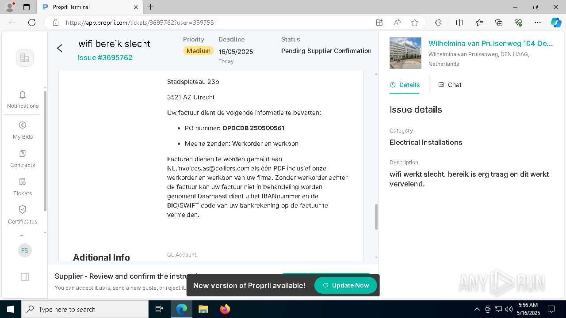This screenshot has height=318, width=566.
Task: Click the address bar URL
Action: 141,23
